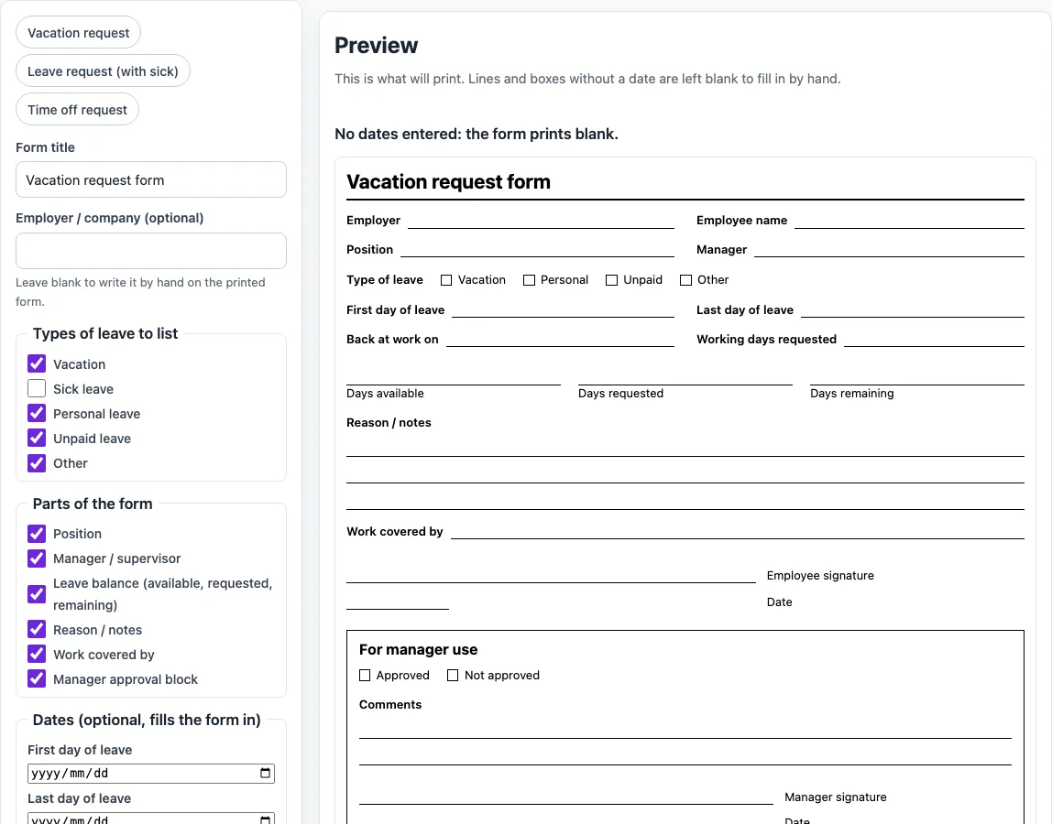Click 'Working days requested' label in preview
The width and height of the screenshot is (1052, 824).
(766, 340)
